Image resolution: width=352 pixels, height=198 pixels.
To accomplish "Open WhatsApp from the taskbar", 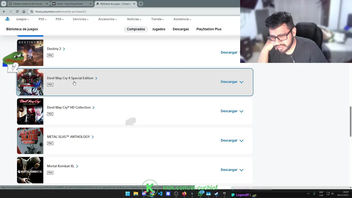I will pyautogui.click(x=200, y=194).
